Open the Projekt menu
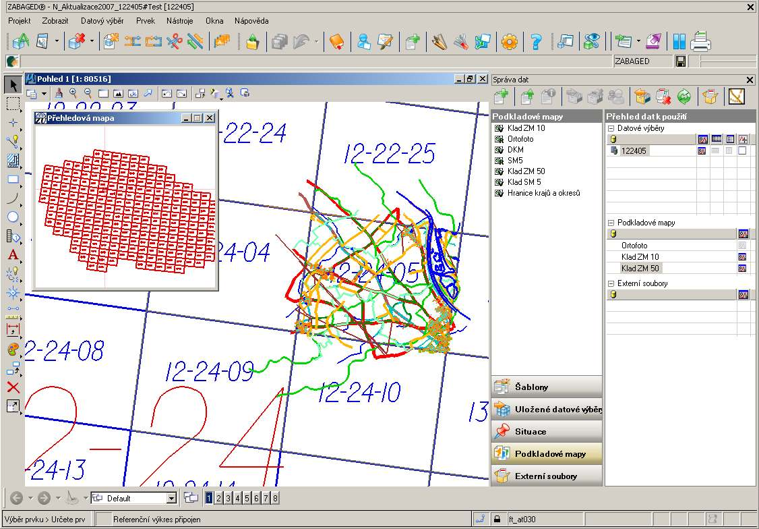 (20, 21)
